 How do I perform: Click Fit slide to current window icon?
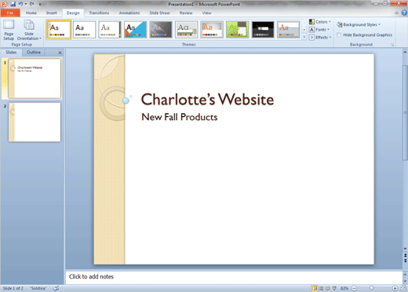pyautogui.click(x=403, y=288)
